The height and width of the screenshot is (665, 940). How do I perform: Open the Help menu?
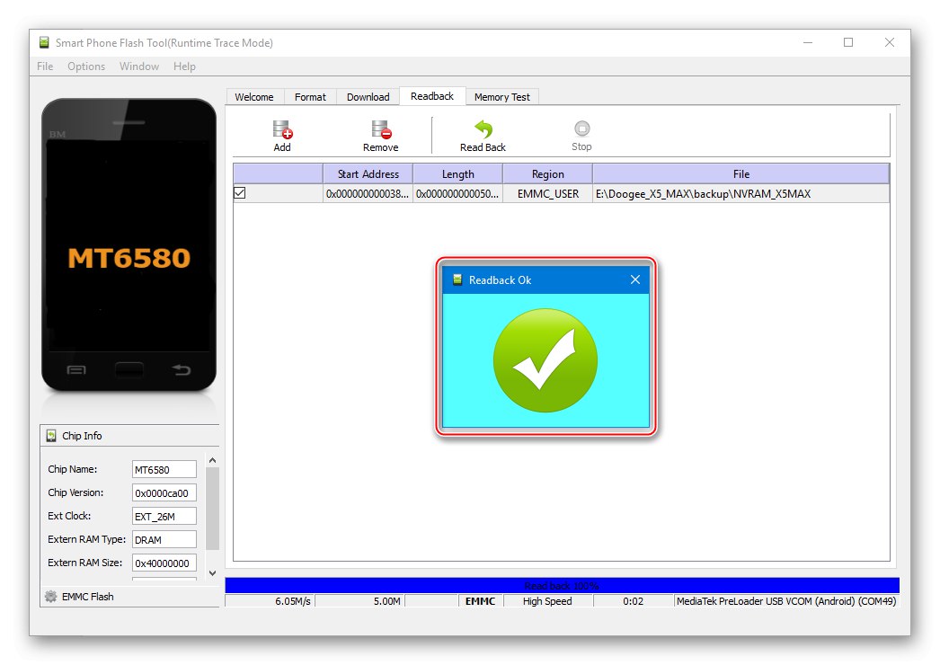pos(184,66)
